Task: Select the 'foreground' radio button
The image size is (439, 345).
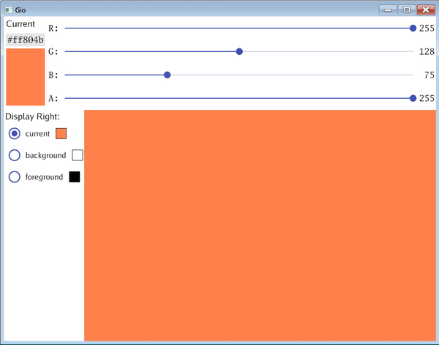Action: (x=14, y=177)
